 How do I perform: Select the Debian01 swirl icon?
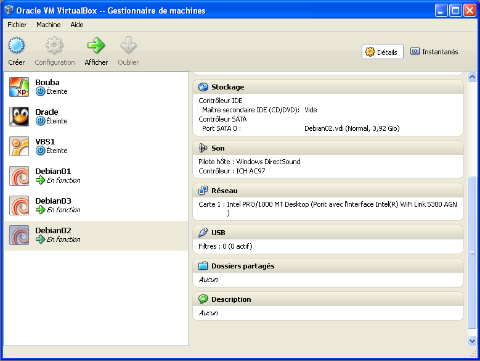(x=19, y=176)
